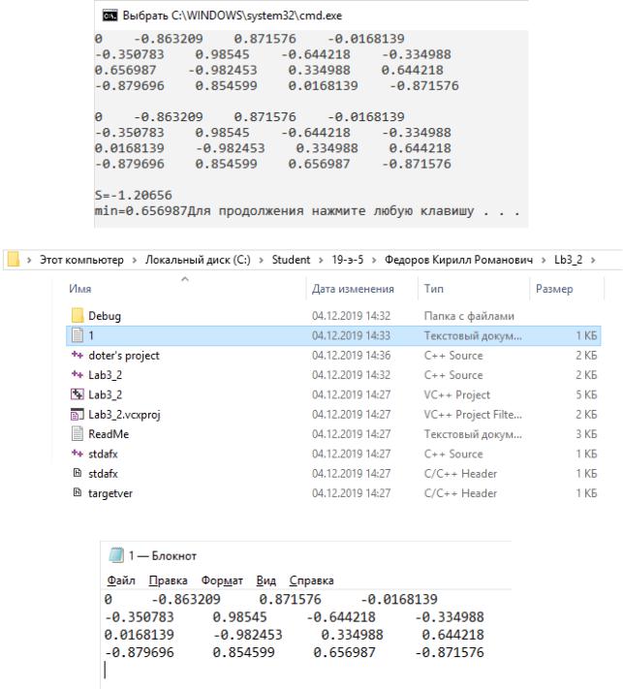
Task: Click value 0.656987 in Notepad last row
Action: (345, 652)
